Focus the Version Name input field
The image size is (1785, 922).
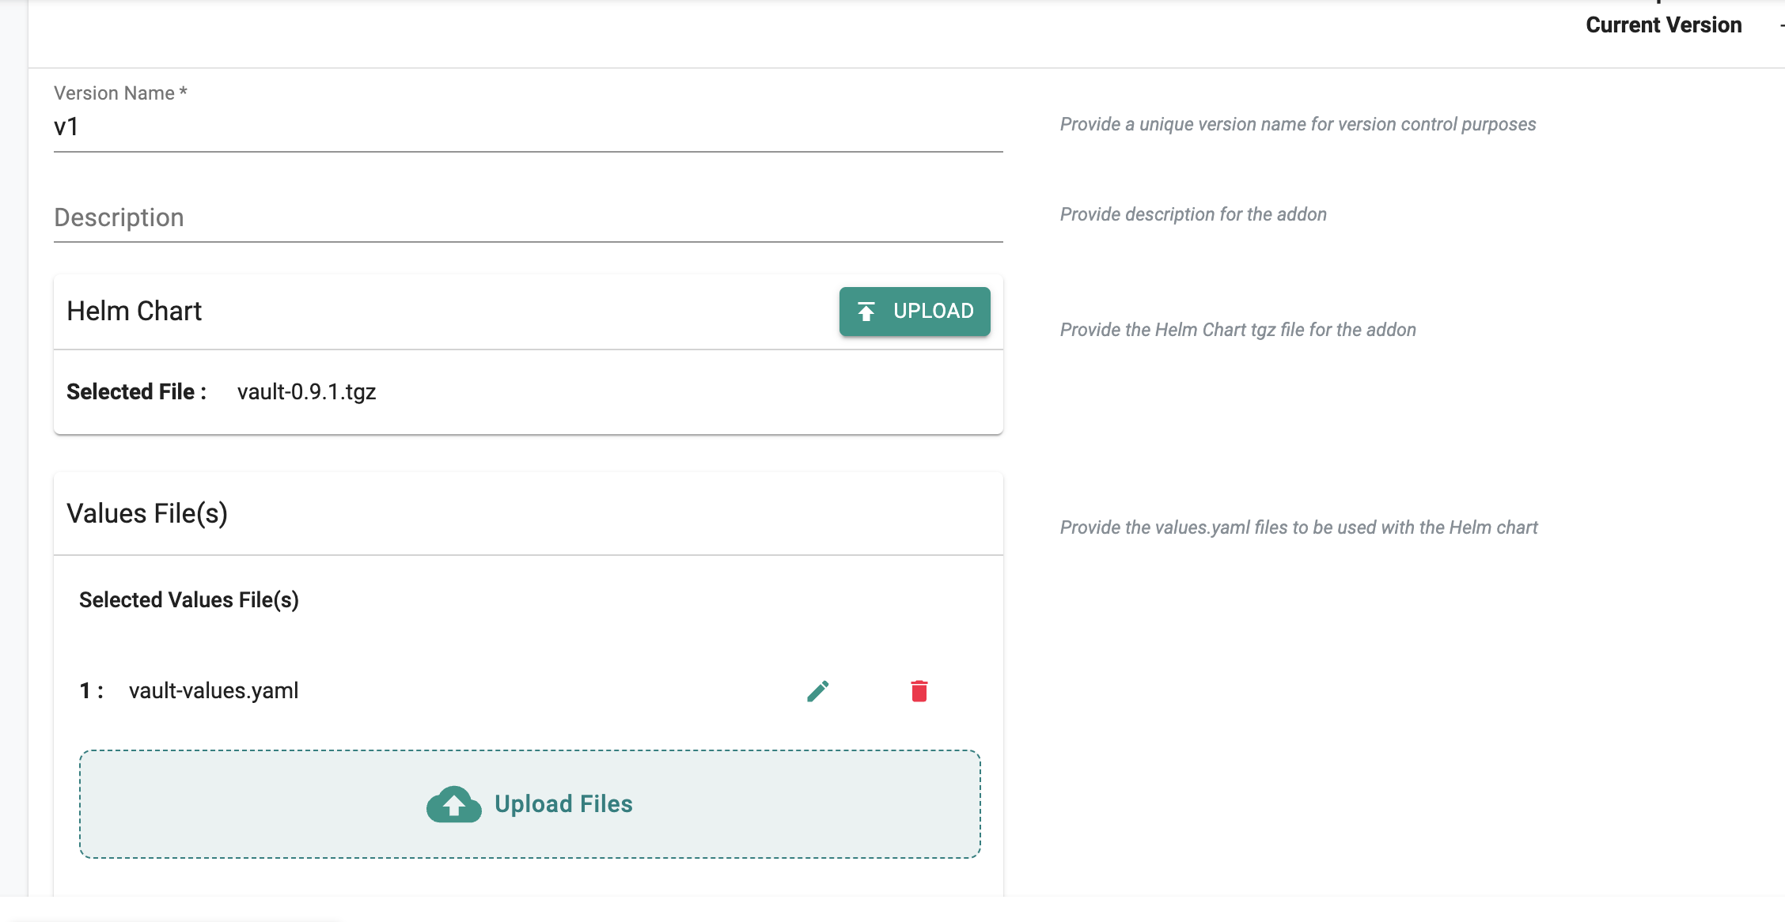pyautogui.click(x=529, y=127)
